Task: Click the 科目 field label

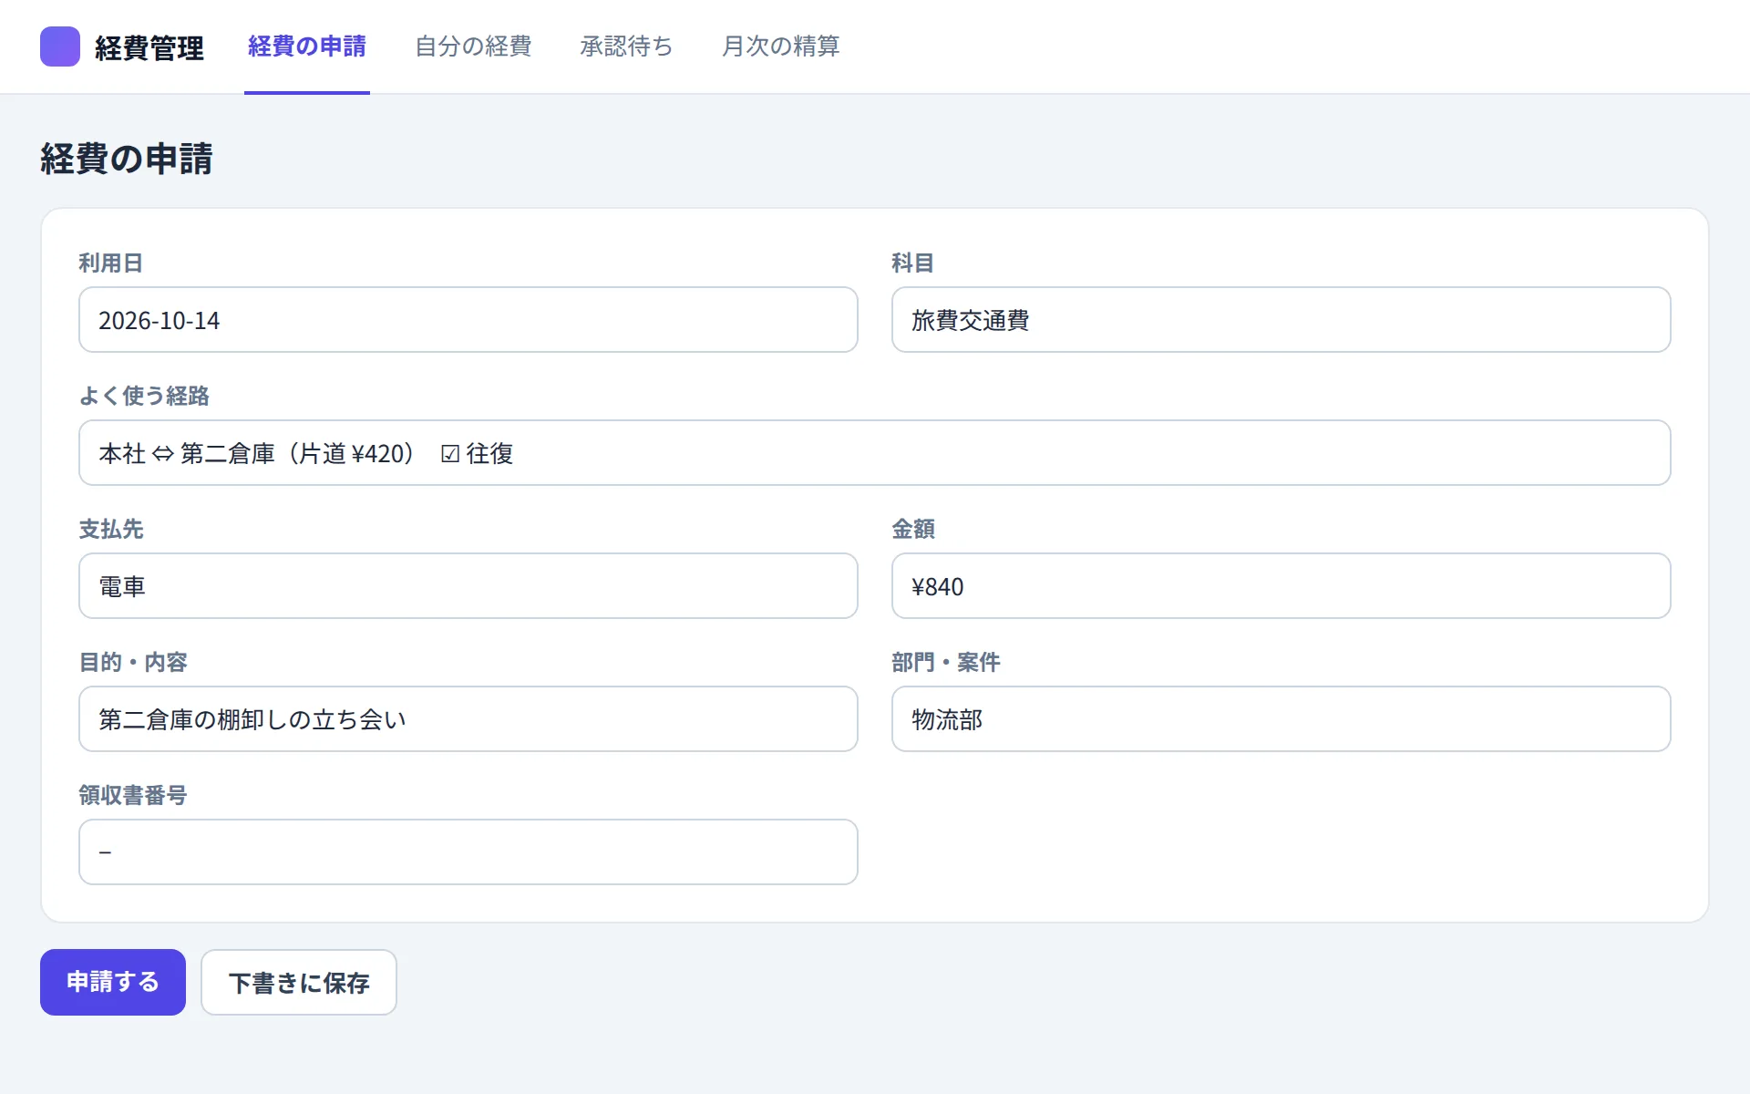Action: 913,263
